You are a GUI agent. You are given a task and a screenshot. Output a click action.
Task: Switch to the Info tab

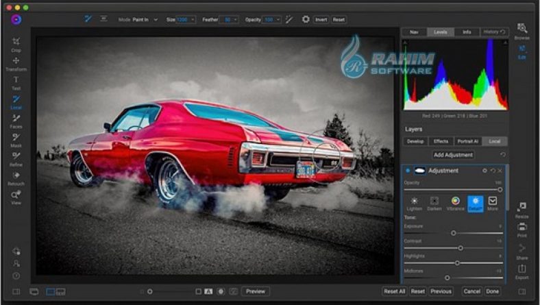click(467, 32)
